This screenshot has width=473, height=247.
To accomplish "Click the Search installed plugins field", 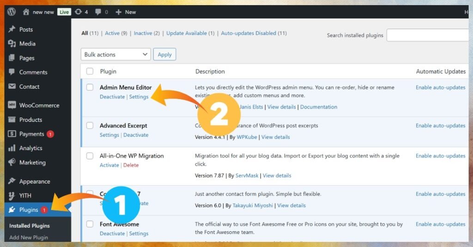I will [428, 35].
